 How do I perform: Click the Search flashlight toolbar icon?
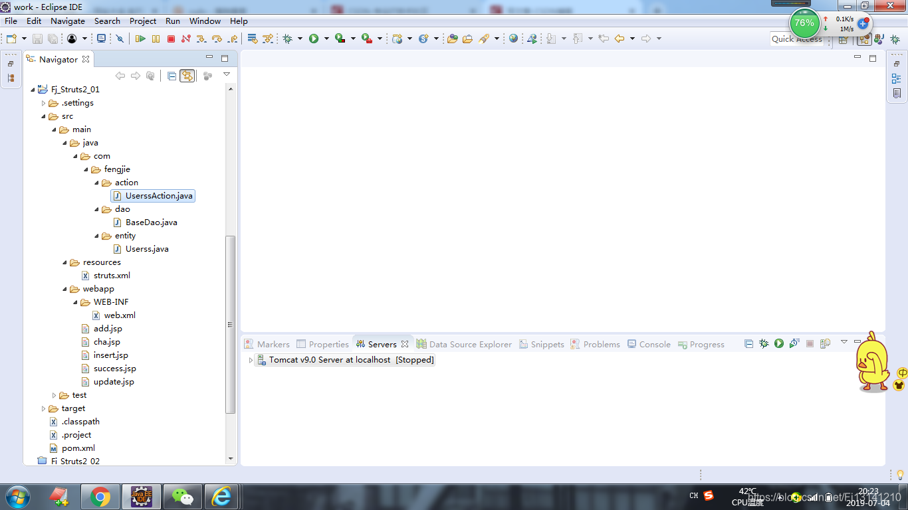coord(485,39)
